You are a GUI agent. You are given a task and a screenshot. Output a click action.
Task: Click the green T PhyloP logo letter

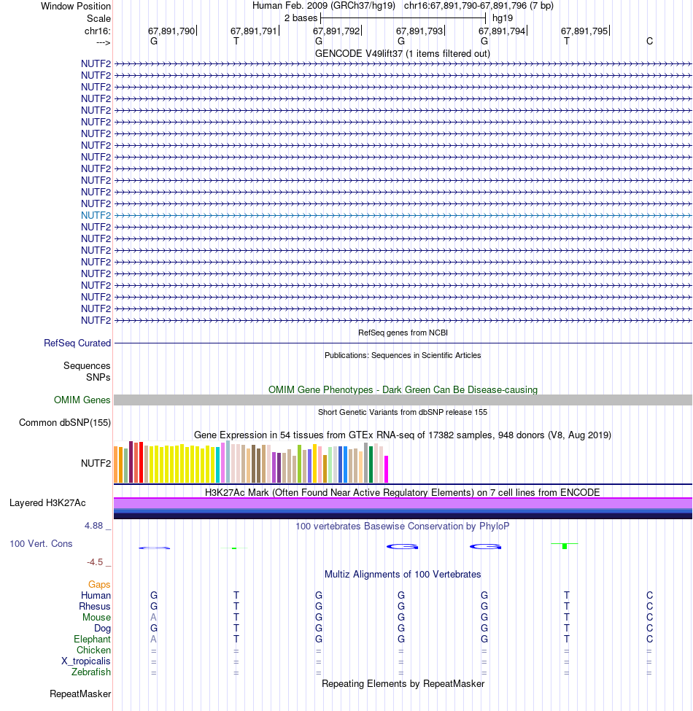[565, 546]
